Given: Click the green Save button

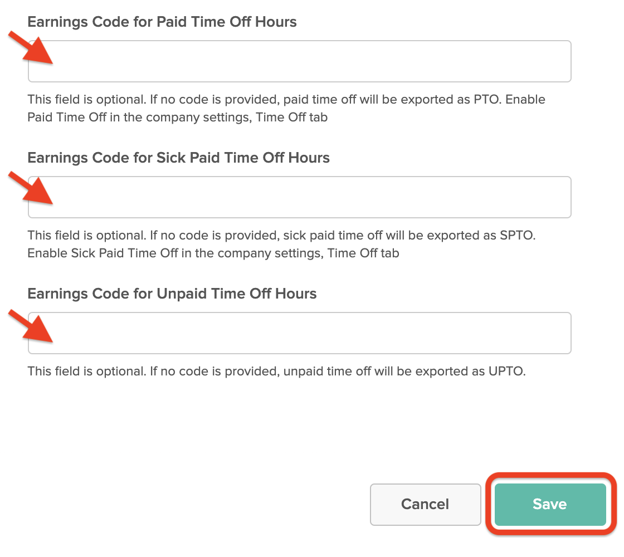Looking at the screenshot, I should pyautogui.click(x=549, y=504).
